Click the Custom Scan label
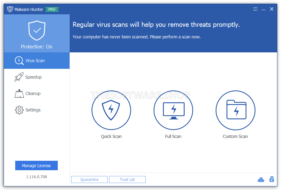The width and height of the screenshot is (281, 190). (x=235, y=136)
